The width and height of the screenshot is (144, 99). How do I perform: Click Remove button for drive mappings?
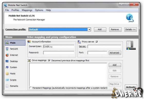click(115, 76)
